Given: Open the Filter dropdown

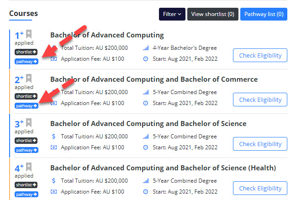Looking at the screenshot, I should point(172,14).
